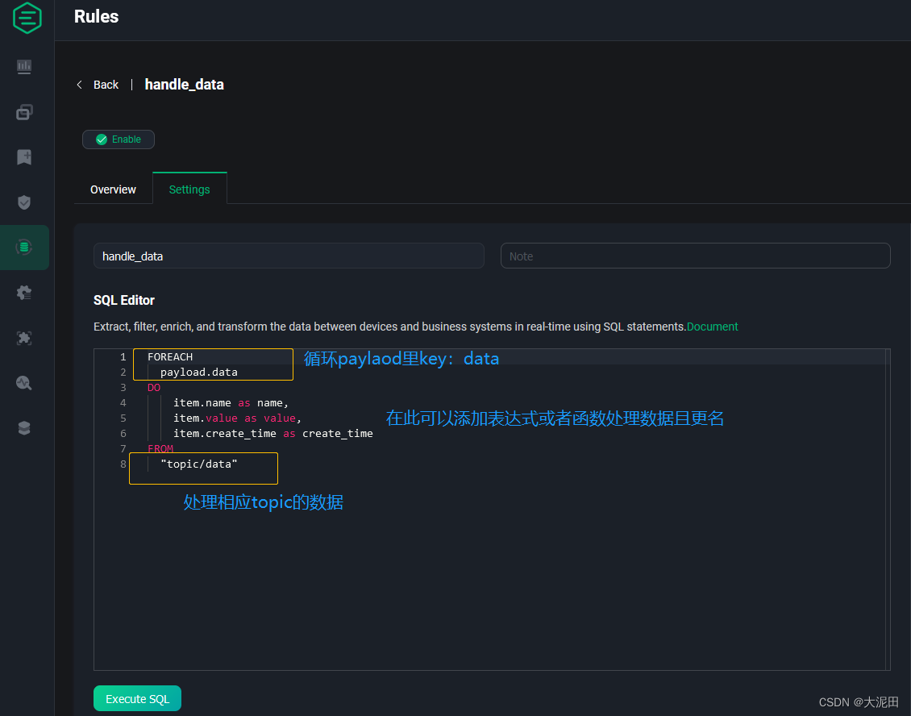Click the SQL Editor heading
The height and width of the screenshot is (716, 911).
coord(124,301)
